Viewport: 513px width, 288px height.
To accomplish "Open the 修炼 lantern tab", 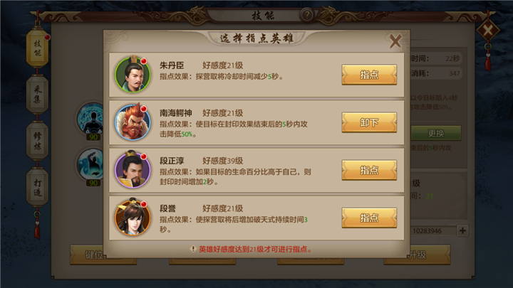I will click(x=37, y=141).
